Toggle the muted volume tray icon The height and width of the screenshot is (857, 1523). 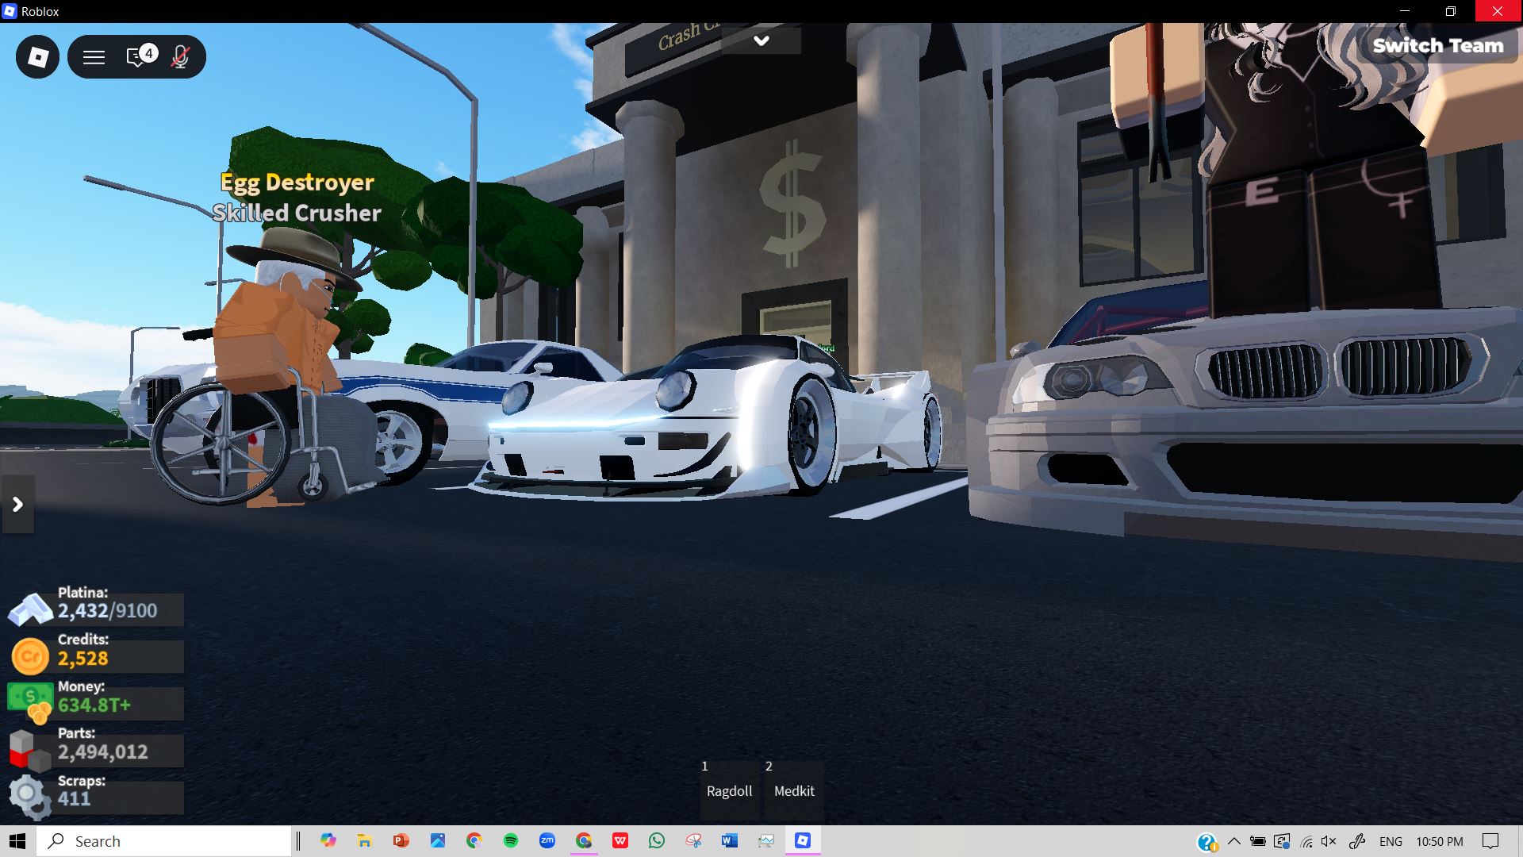click(1329, 841)
